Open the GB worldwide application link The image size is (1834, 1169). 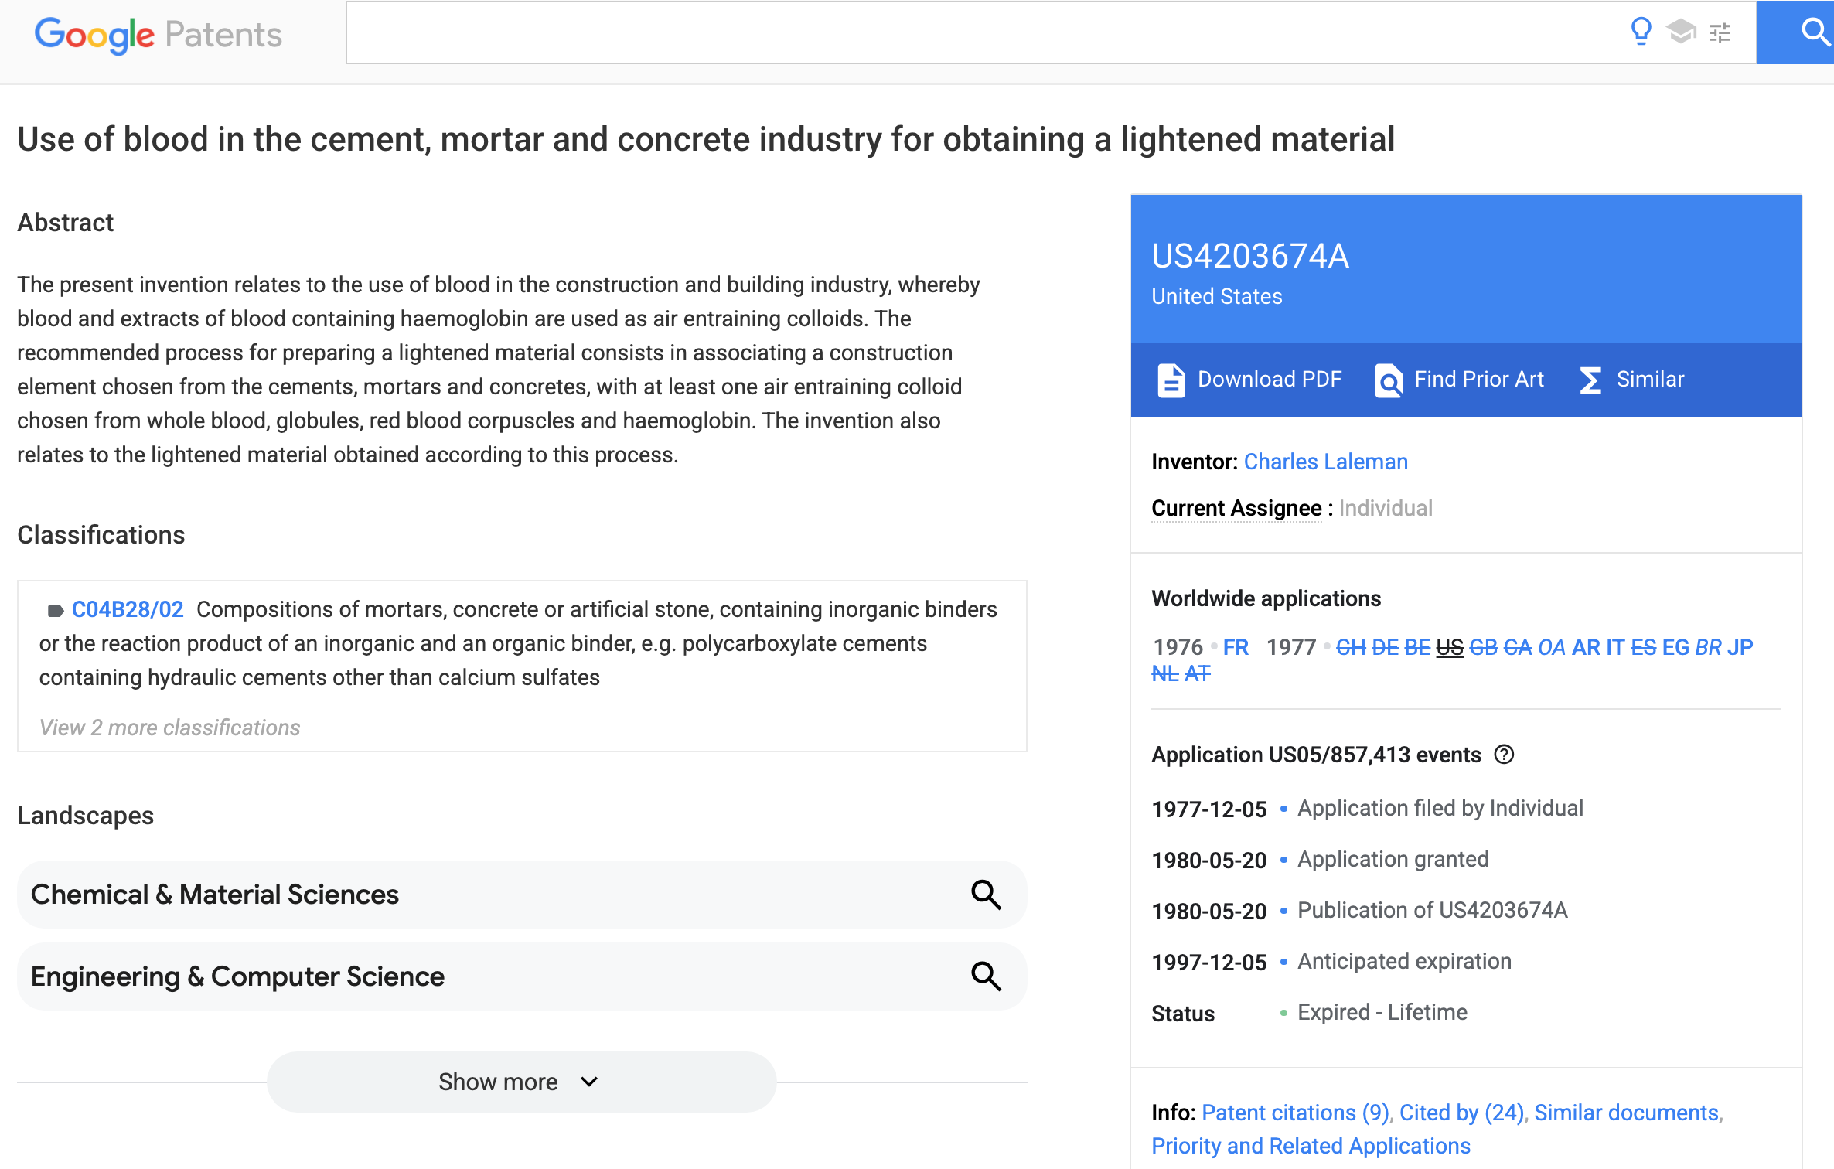point(1483,647)
